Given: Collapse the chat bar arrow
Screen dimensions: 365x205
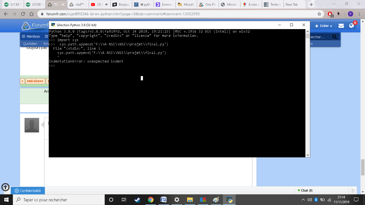Looking at the screenshot, I should (353, 190).
